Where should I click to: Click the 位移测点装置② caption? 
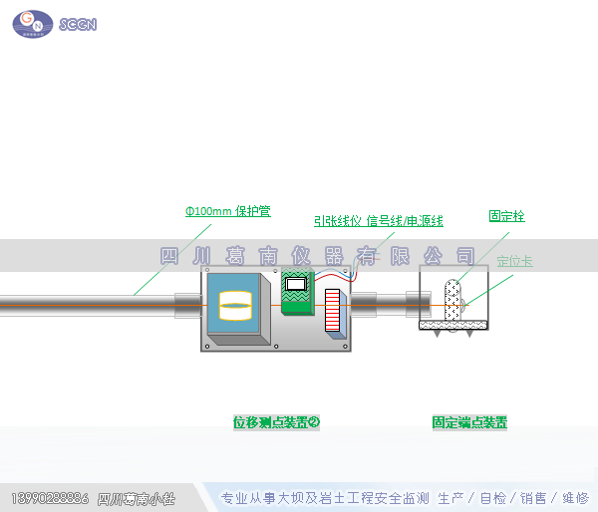pyautogui.click(x=276, y=422)
